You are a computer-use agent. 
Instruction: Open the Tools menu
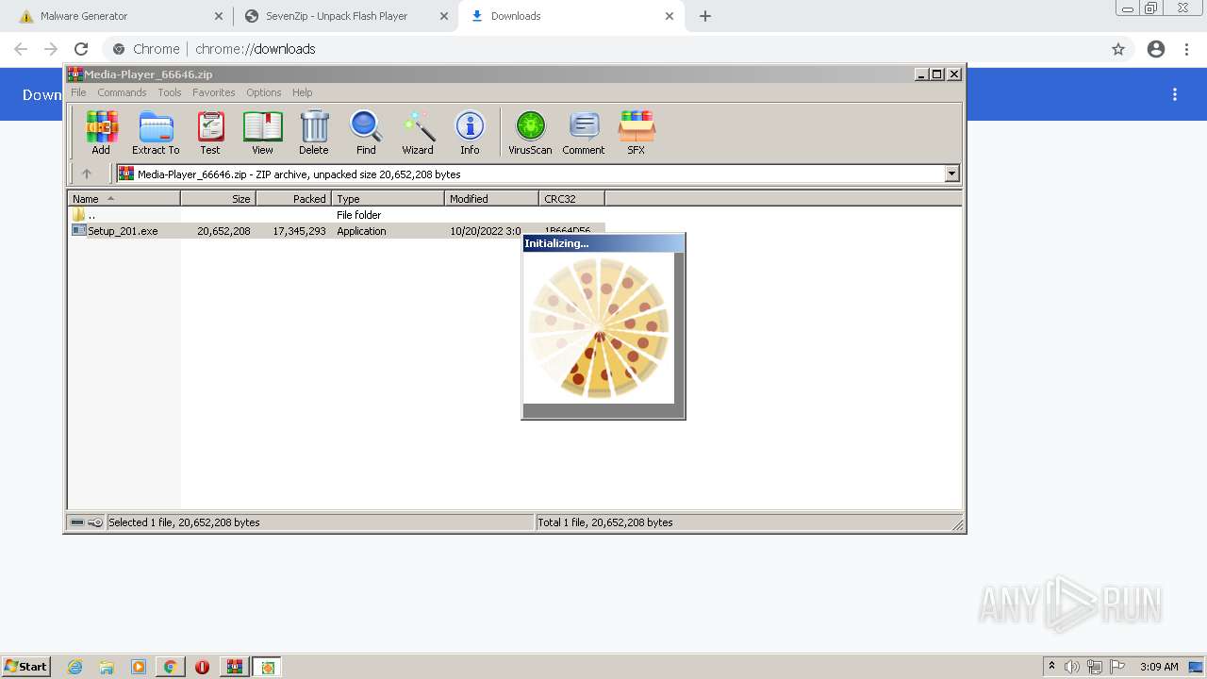pos(170,92)
